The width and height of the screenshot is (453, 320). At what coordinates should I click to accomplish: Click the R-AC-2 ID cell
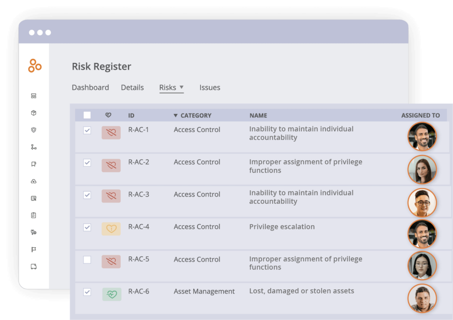tap(138, 162)
